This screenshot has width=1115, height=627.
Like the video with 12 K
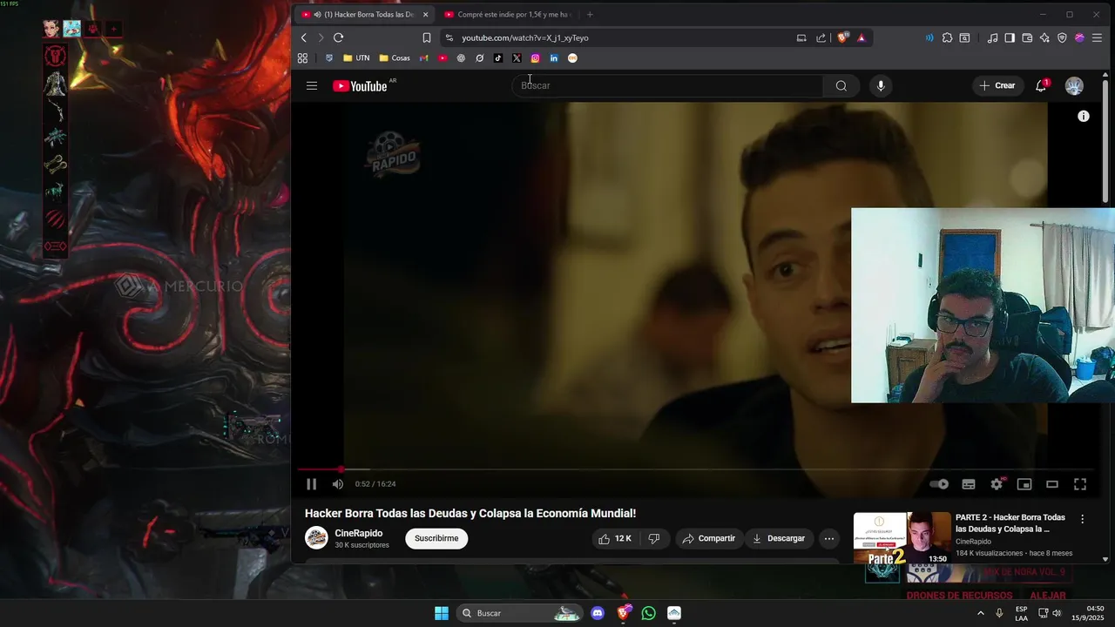[615, 538]
